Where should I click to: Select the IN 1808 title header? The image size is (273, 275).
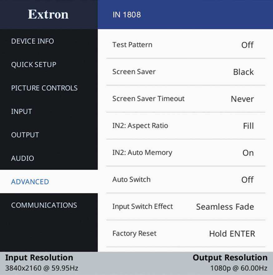[127, 14]
